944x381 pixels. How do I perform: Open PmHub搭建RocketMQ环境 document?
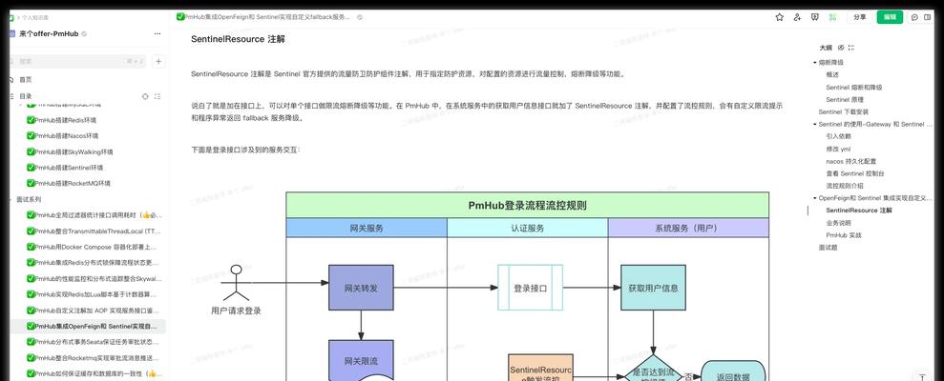pos(69,183)
